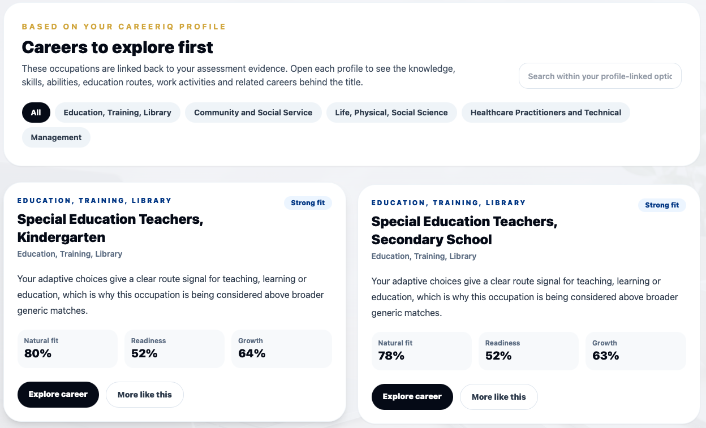706x428 pixels.
Task: Choose Life, Physical, Social Science filter
Action: pos(391,113)
